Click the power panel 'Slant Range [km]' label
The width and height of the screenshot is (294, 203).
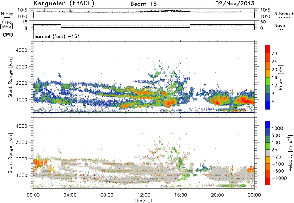(10, 77)
